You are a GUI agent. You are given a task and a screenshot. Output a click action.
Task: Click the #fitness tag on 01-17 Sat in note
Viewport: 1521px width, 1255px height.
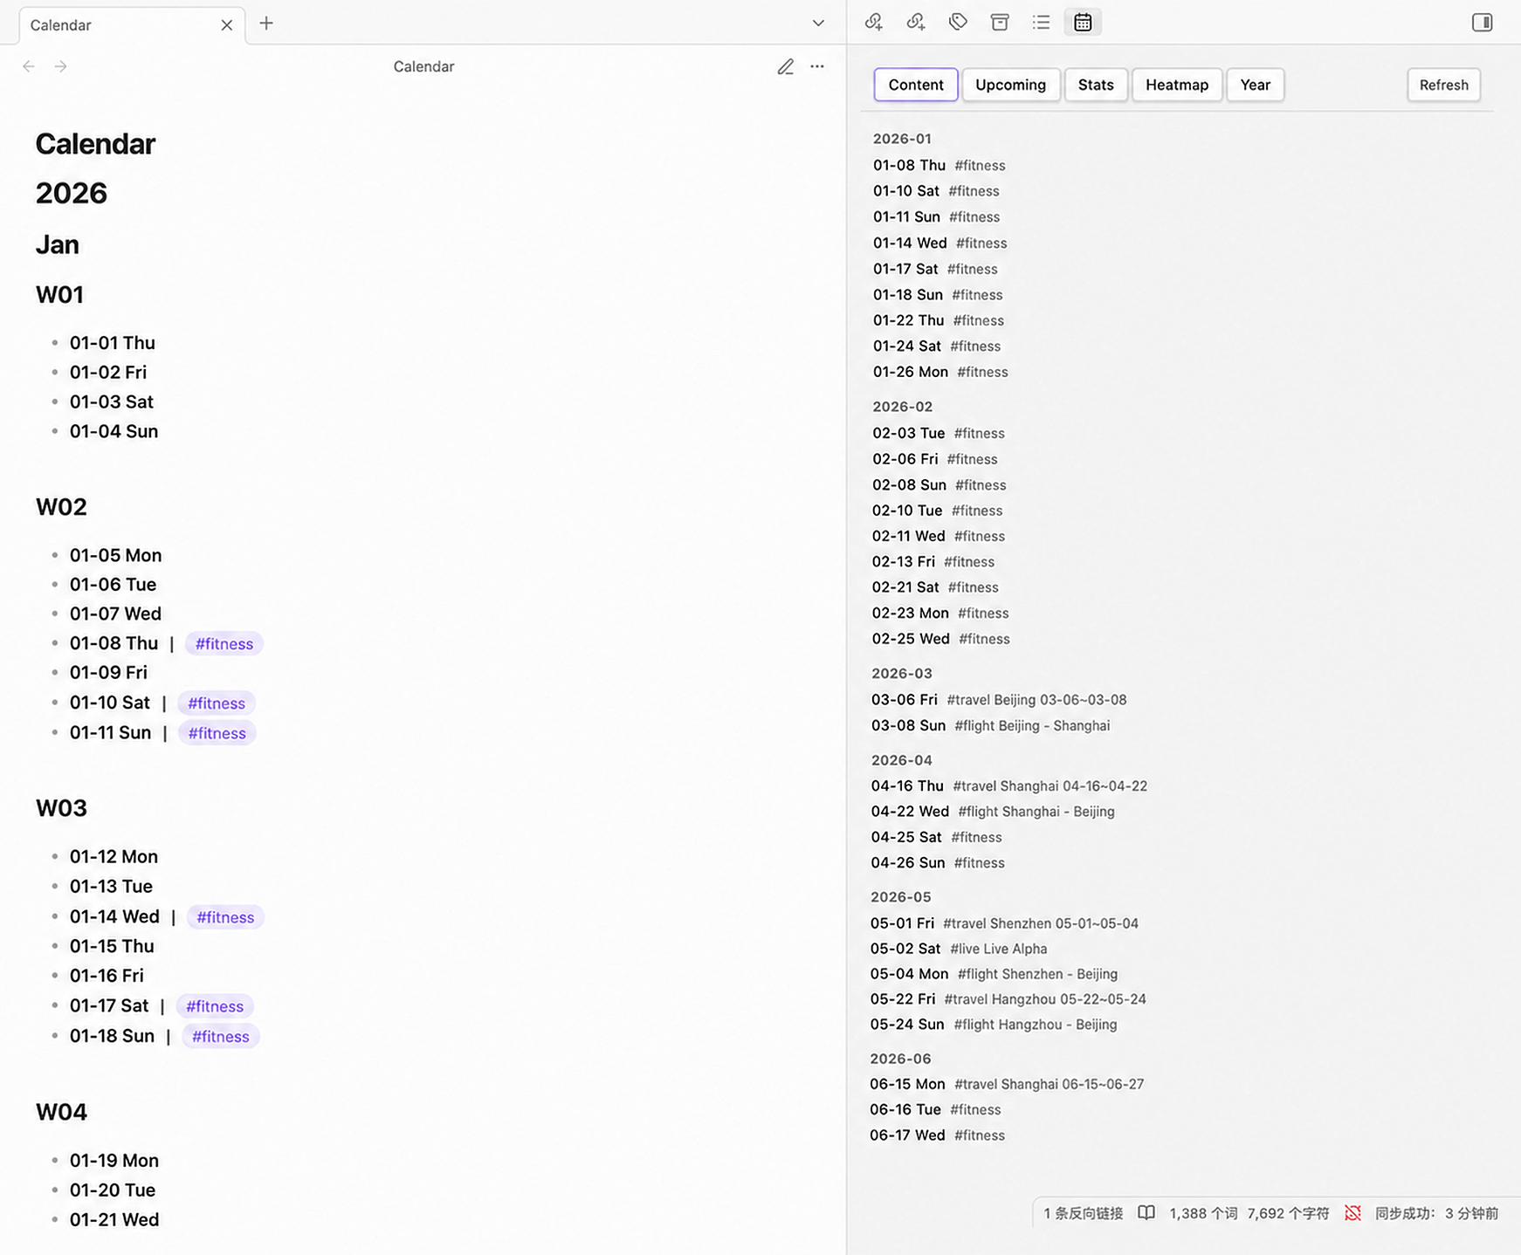pos(215,1006)
